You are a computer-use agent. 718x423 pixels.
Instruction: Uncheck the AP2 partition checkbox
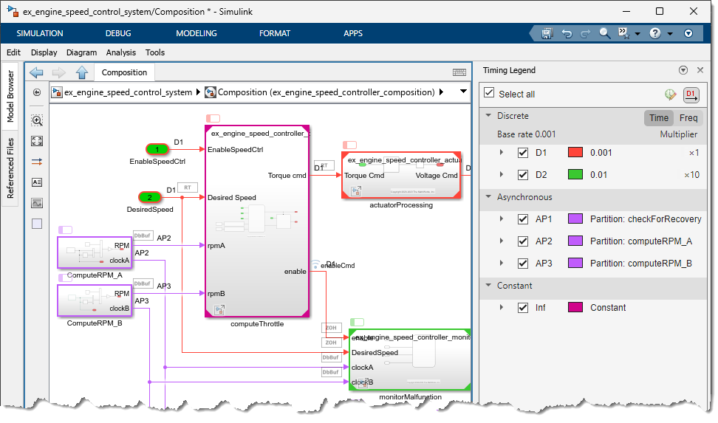tap(523, 241)
